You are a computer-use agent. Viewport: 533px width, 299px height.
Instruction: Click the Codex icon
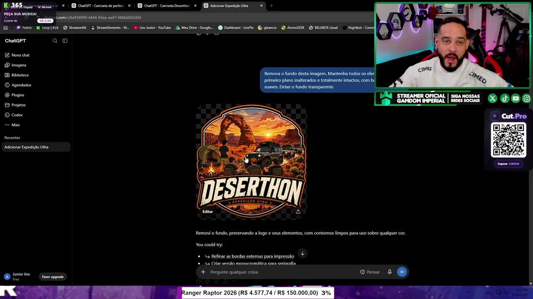[7, 115]
